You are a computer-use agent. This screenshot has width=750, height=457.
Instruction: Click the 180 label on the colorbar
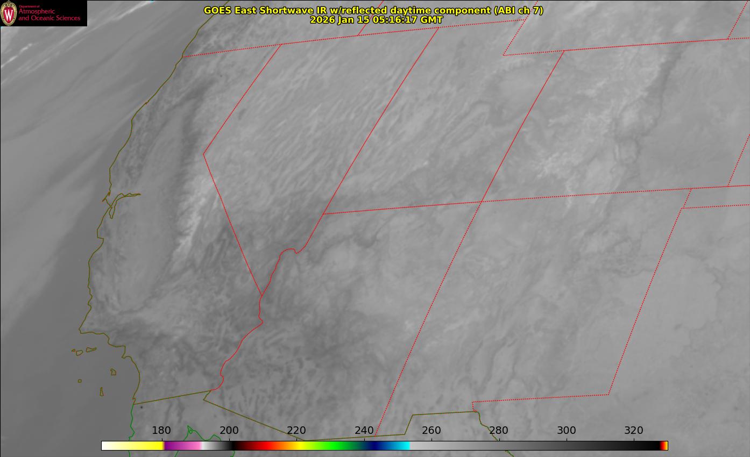161,430
